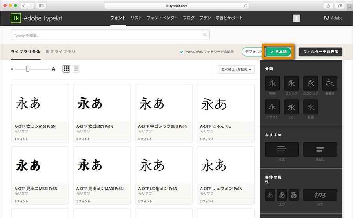353x218 pixels.
Task: Open A-OTF じゅん Pro font card
Action: (x=226, y=113)
